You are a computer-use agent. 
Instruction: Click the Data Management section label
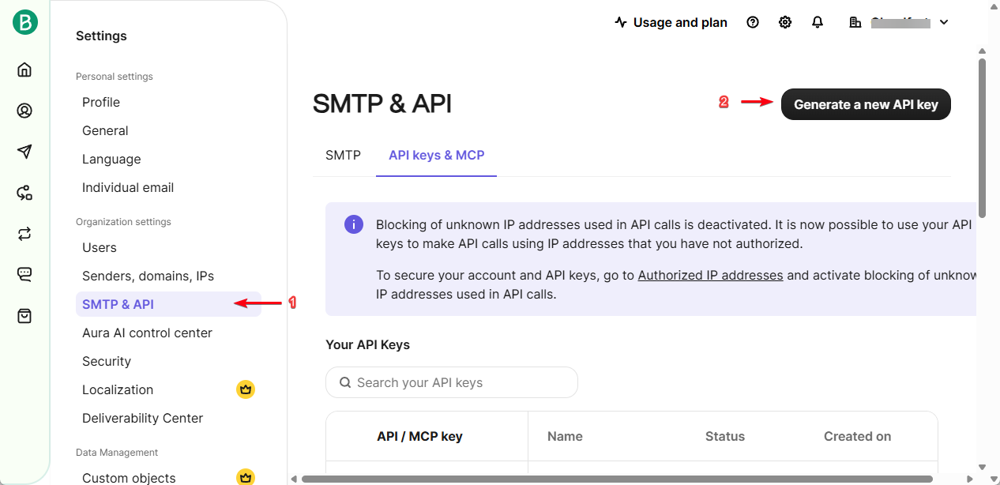coord(117,453)
